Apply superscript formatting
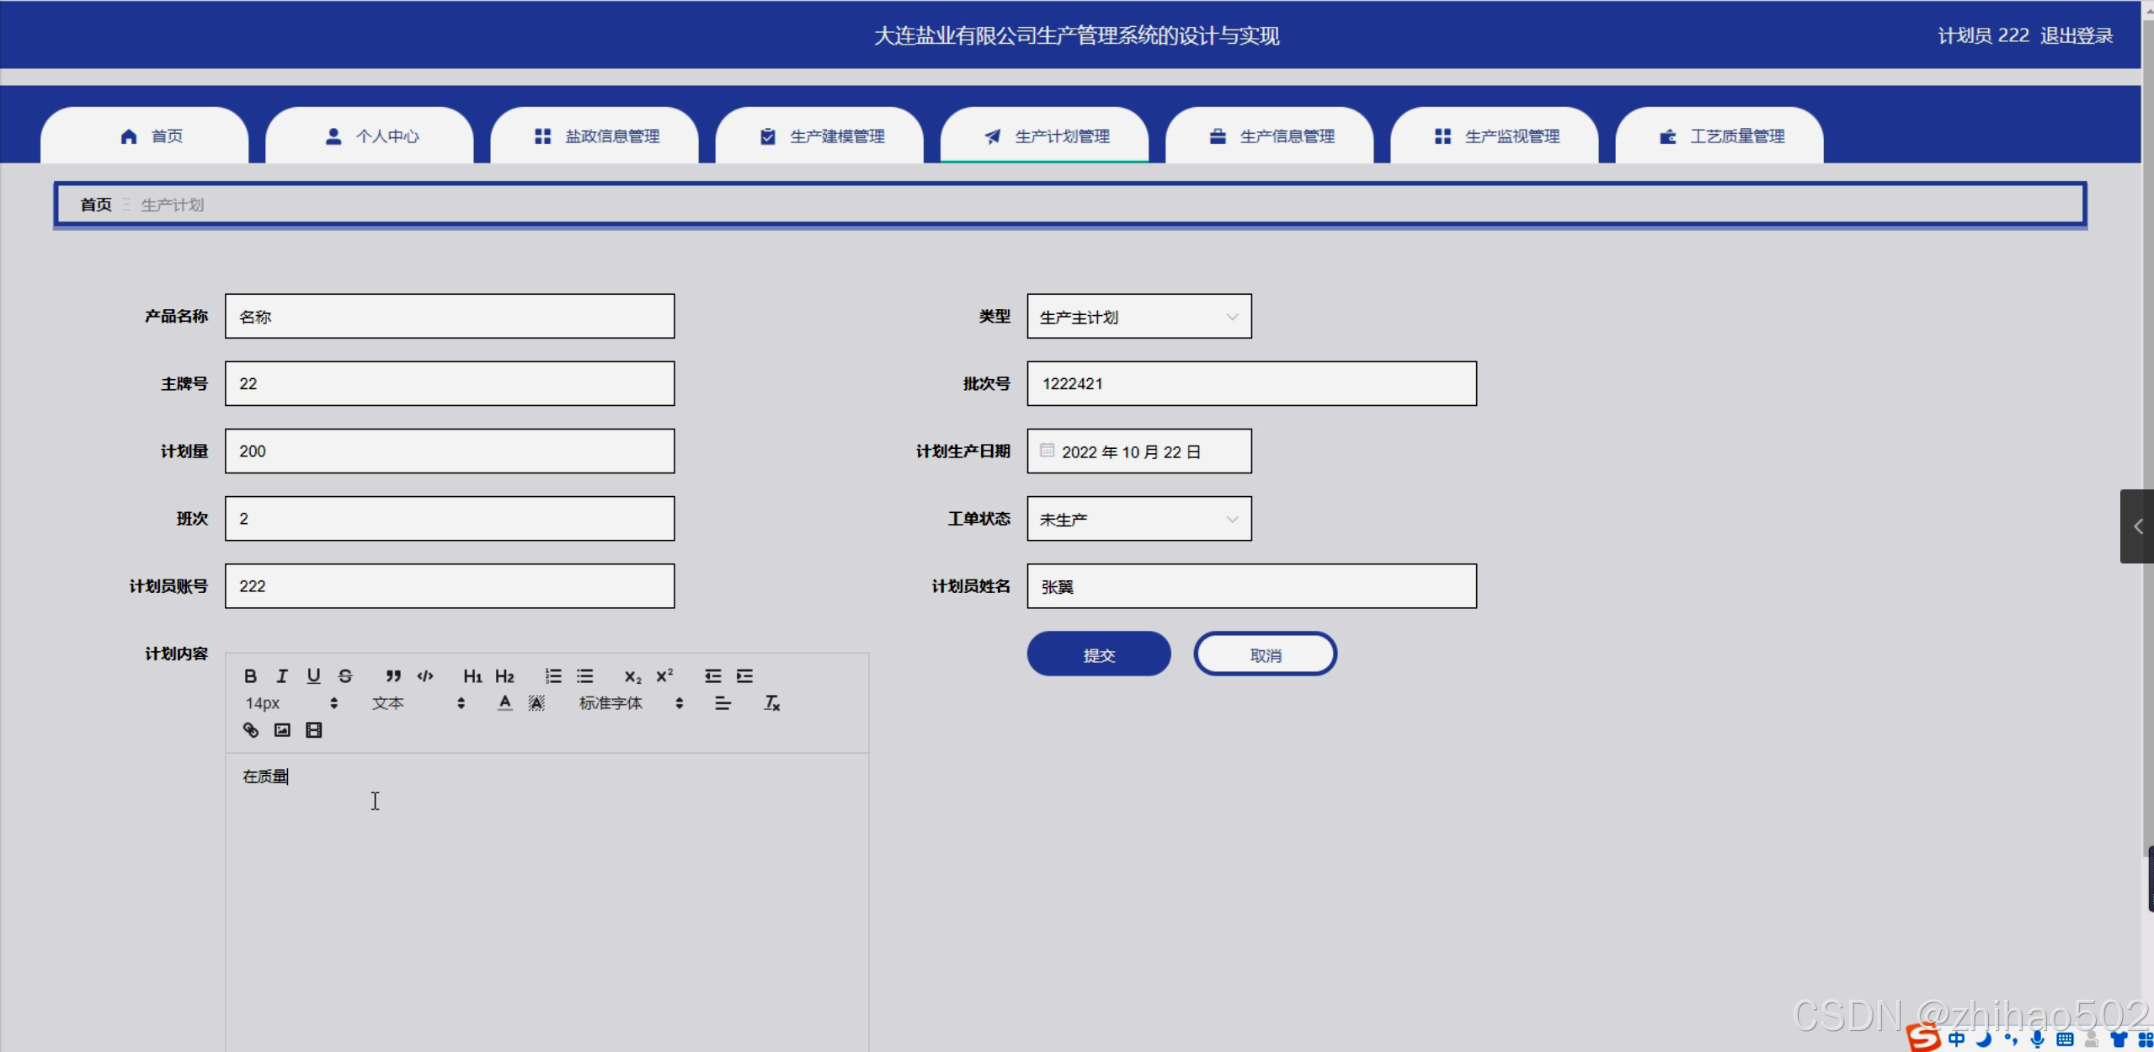The width and height of the screenshot is (2154, 1052). click(664, 676)
